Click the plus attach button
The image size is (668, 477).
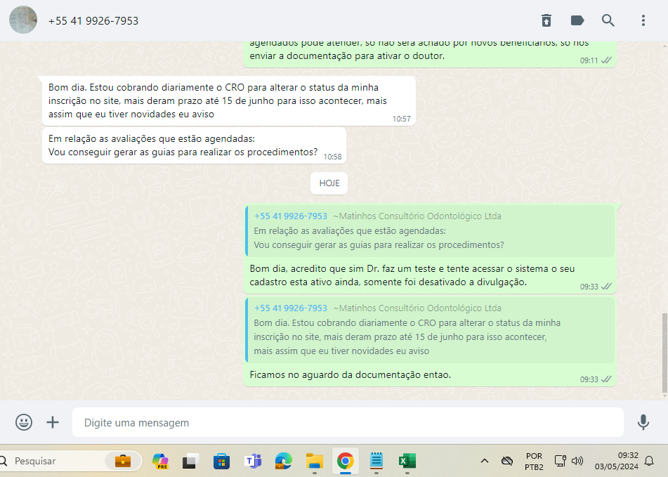coord(53,422)
